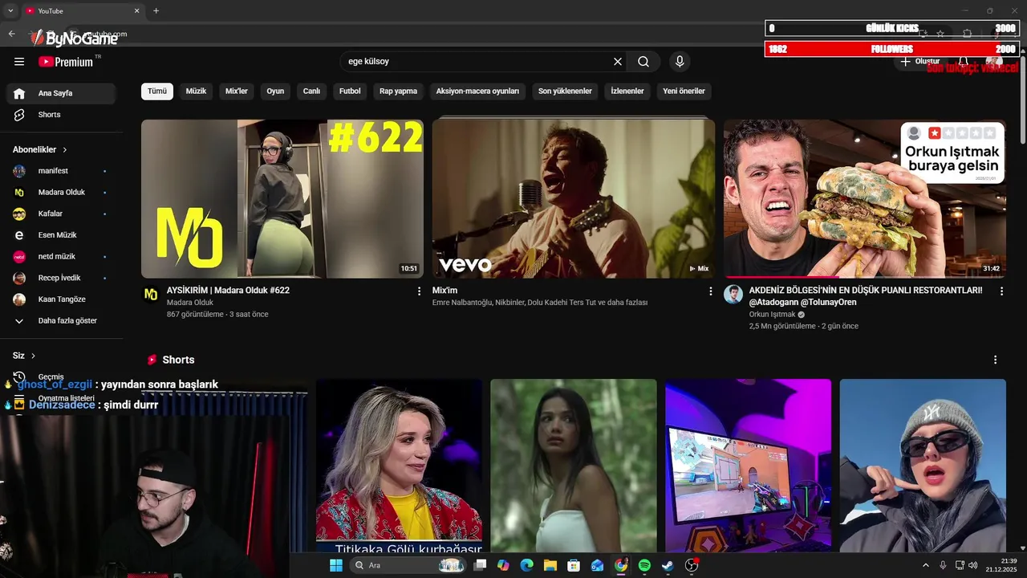
Task: Go back with browser back arrow
Action: (x=11, y=34)
